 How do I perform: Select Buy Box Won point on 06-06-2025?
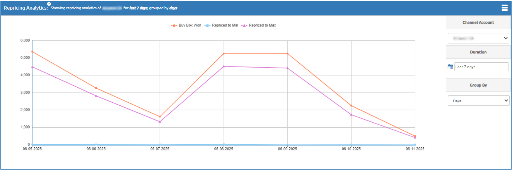coord(96,88)
